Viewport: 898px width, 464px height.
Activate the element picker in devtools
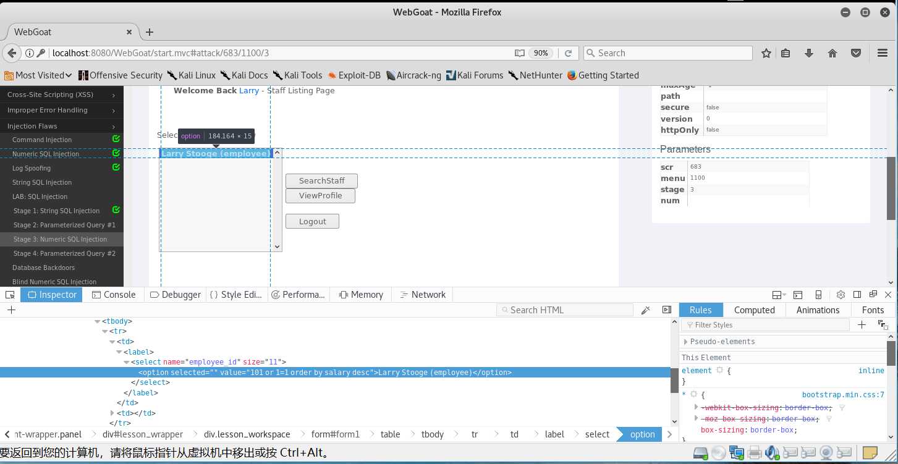click(11, 295)
